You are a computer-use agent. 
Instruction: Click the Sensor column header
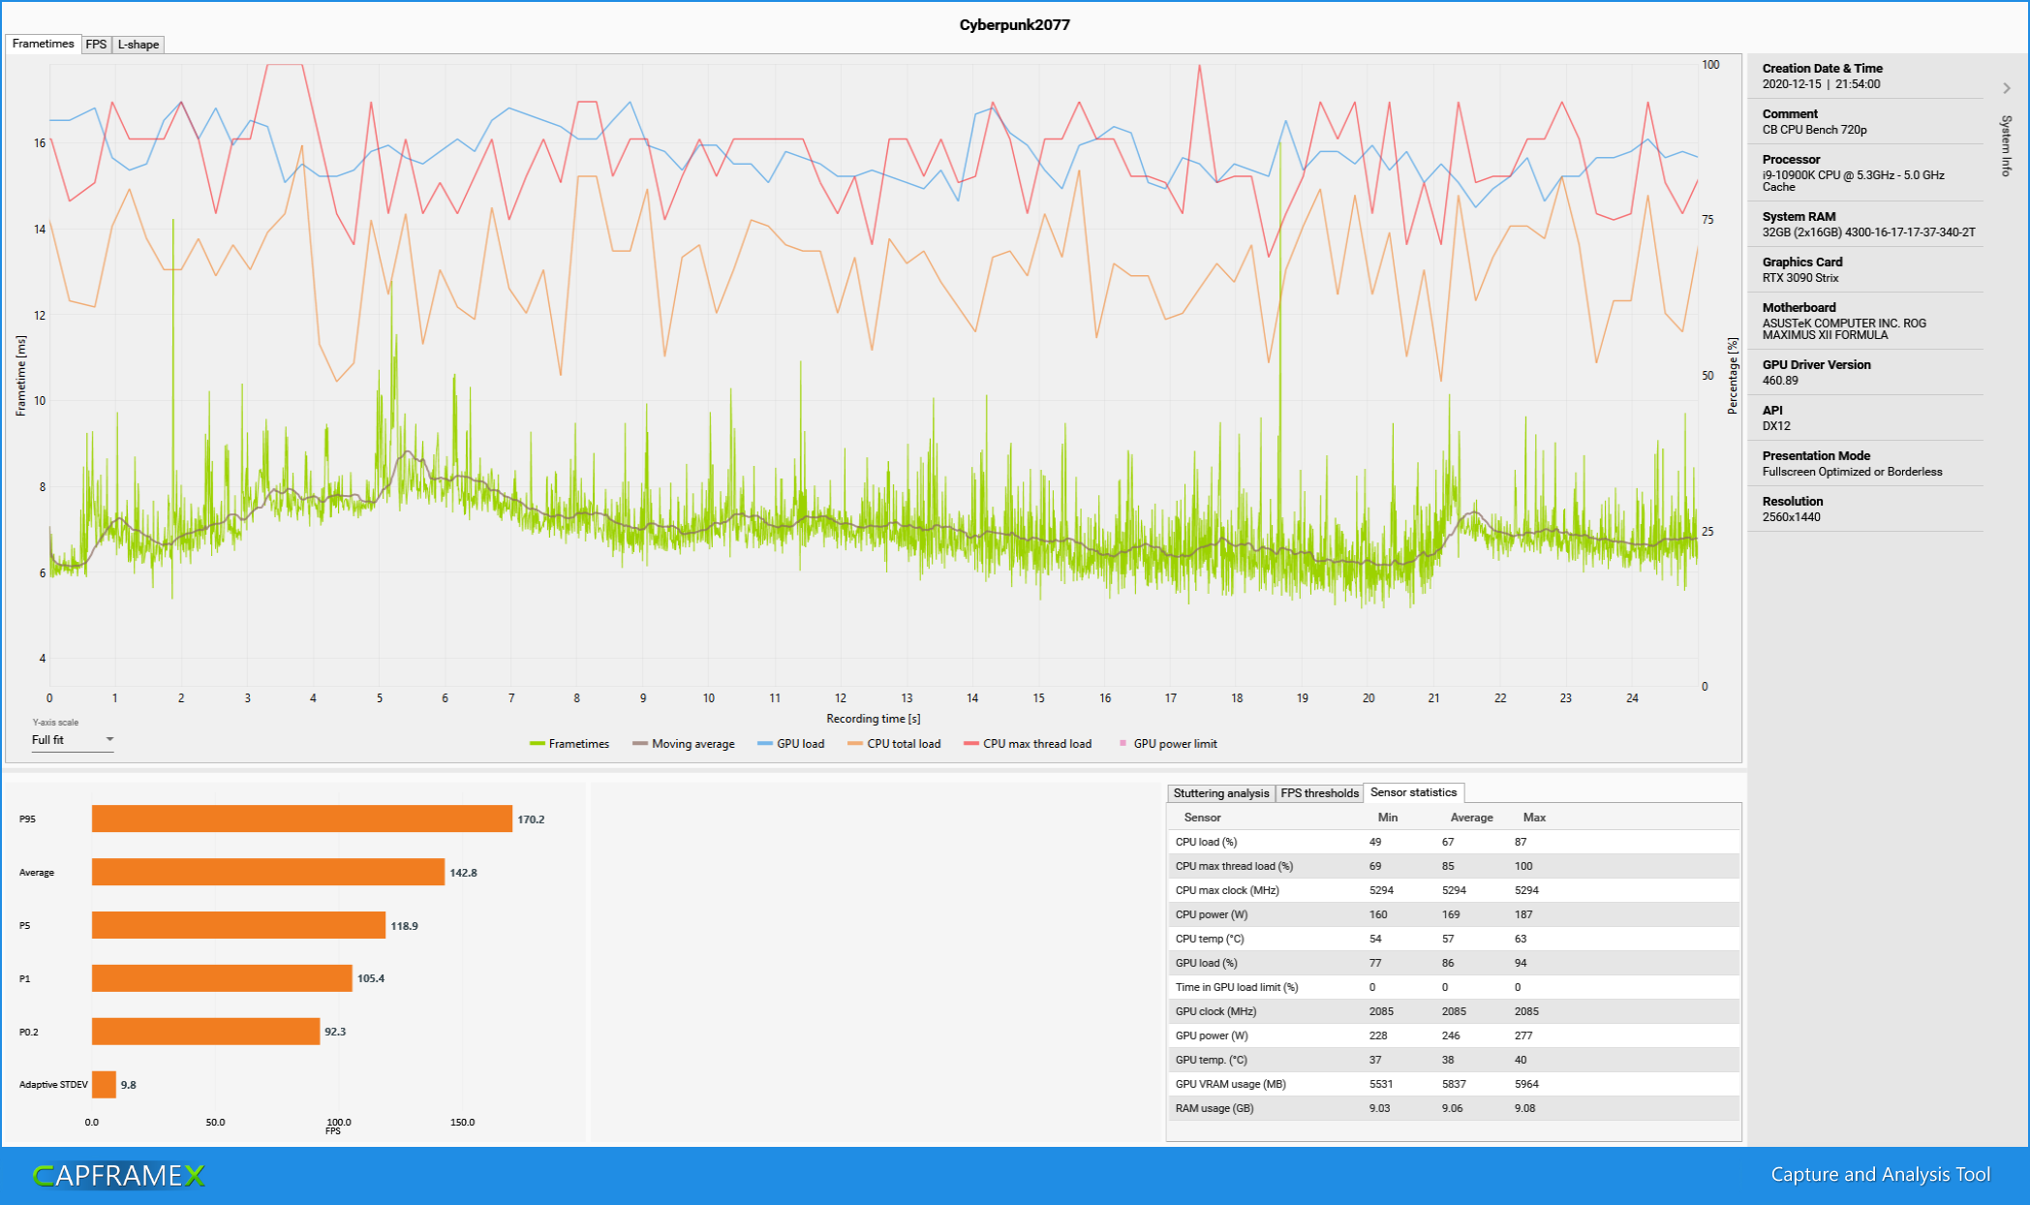click(x=1202, y=818)
